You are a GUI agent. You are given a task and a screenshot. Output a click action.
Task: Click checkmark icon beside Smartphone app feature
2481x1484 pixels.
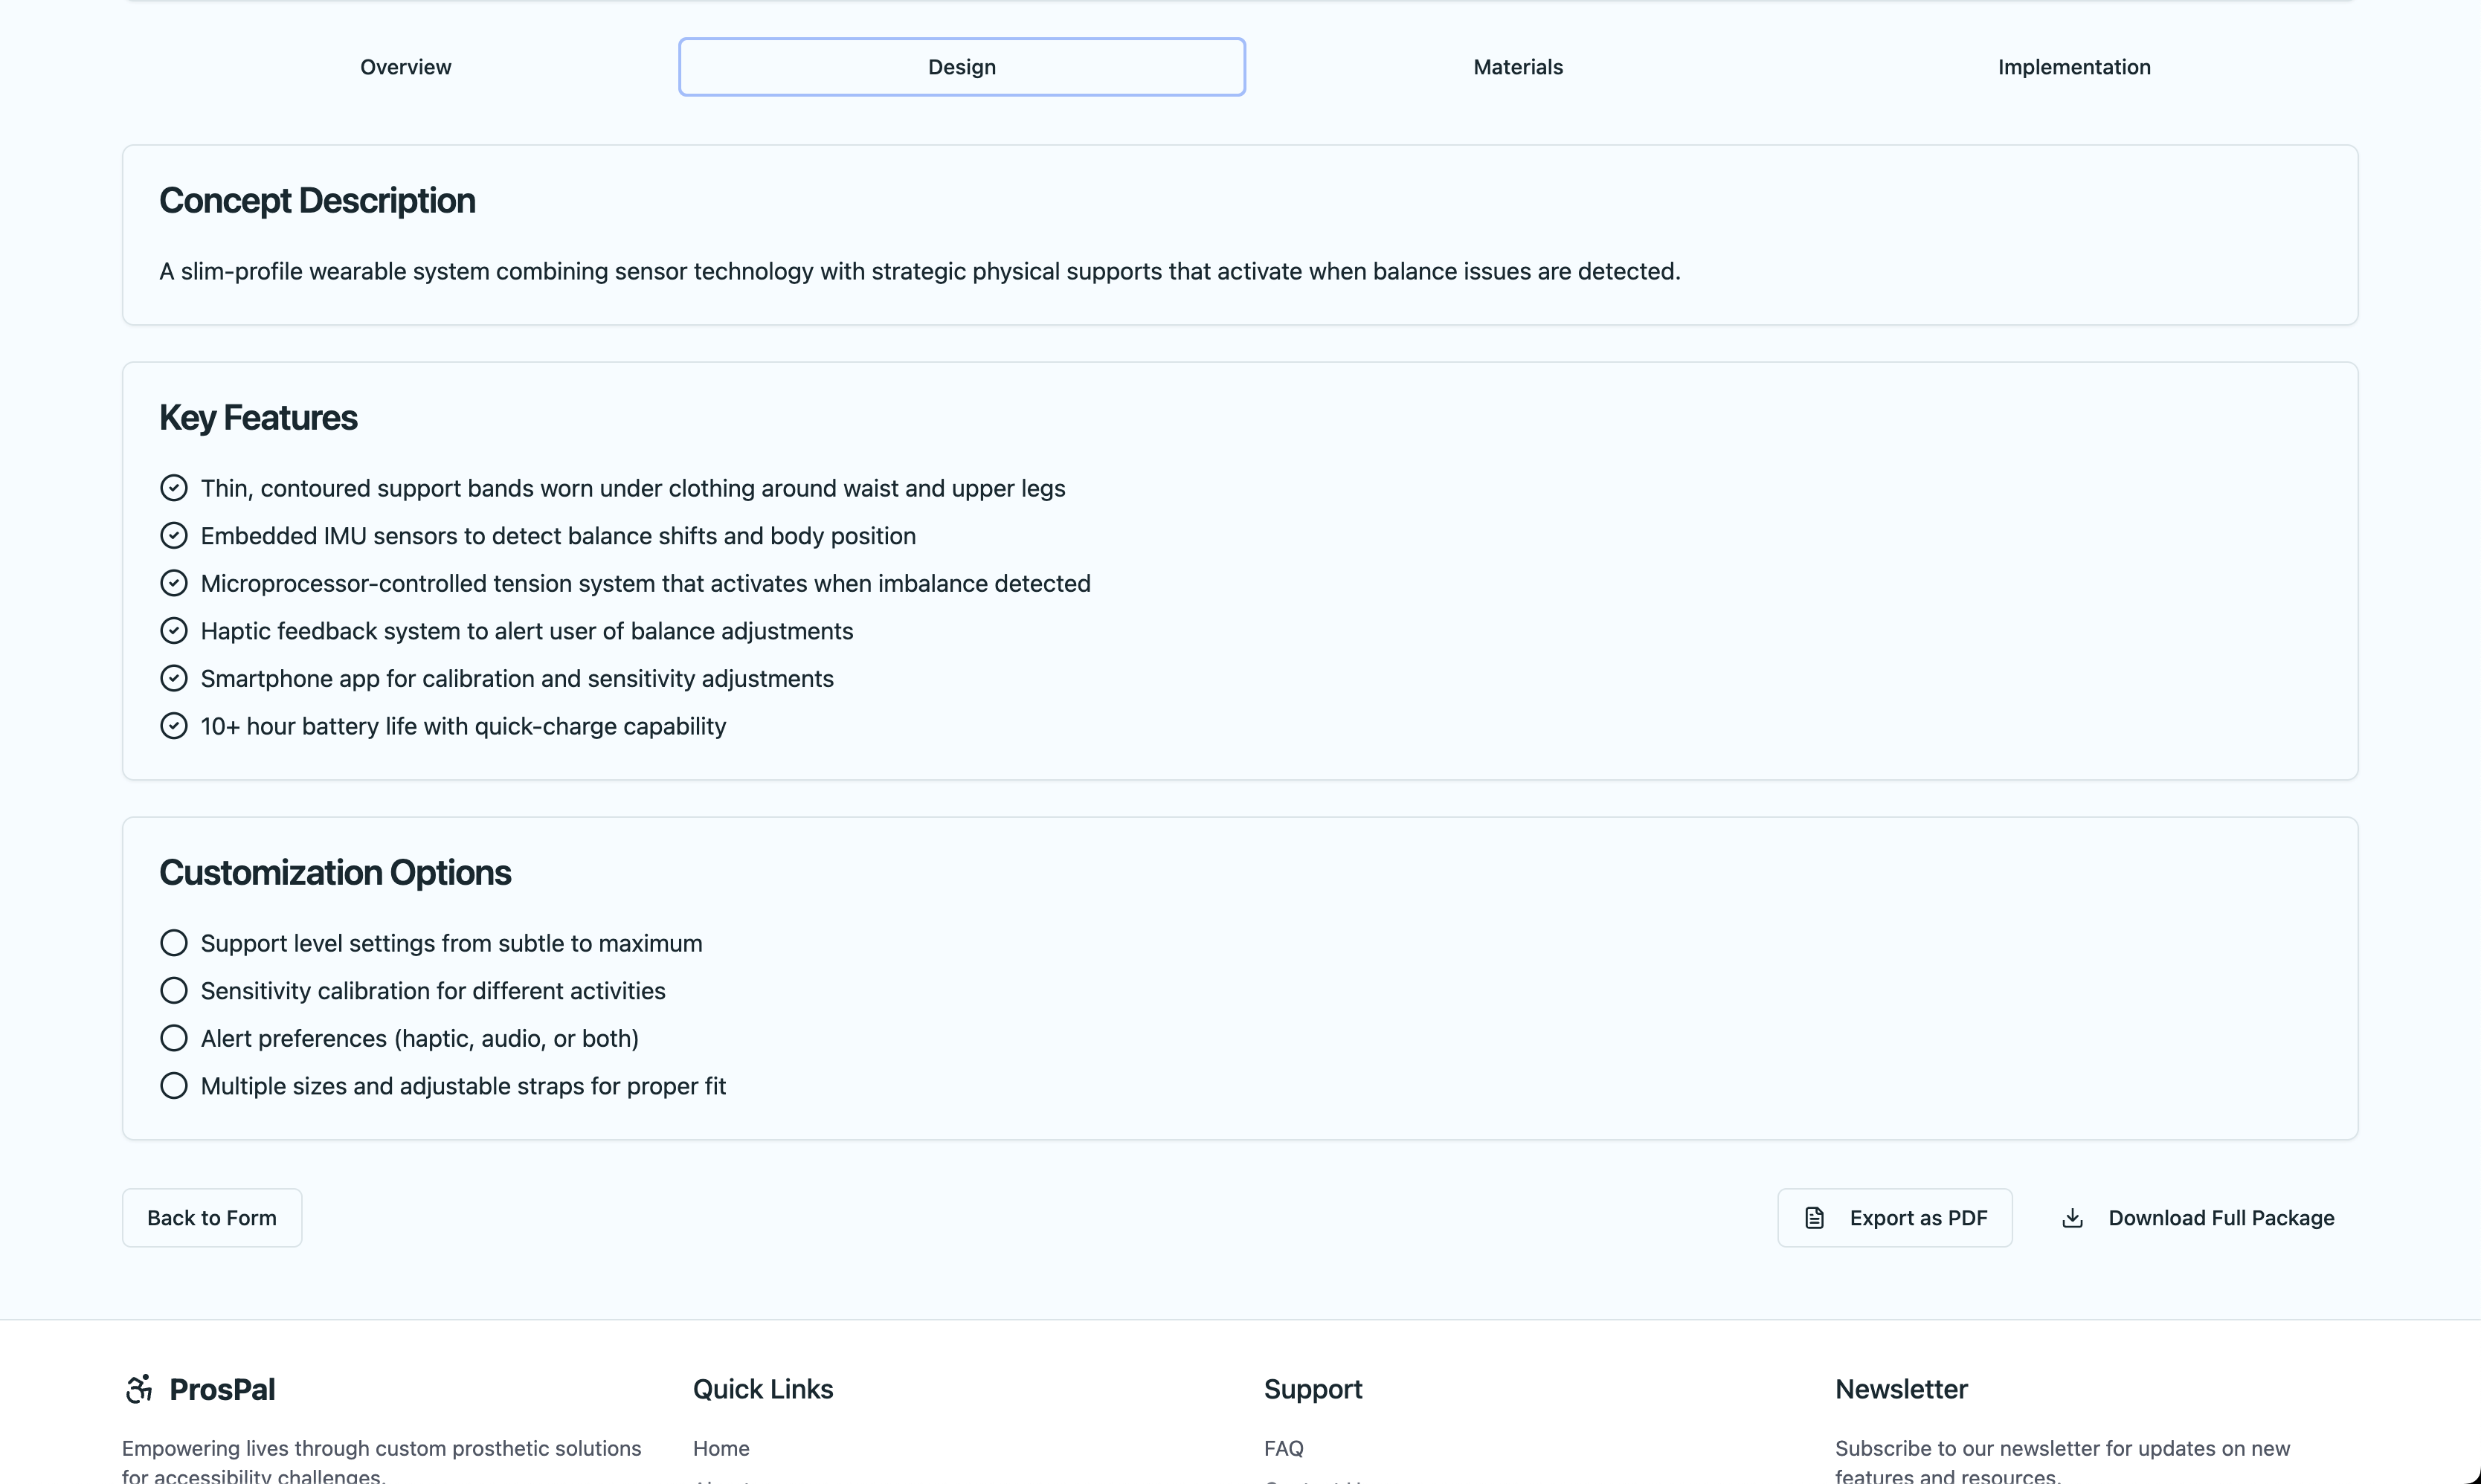[x=174, y=678]
